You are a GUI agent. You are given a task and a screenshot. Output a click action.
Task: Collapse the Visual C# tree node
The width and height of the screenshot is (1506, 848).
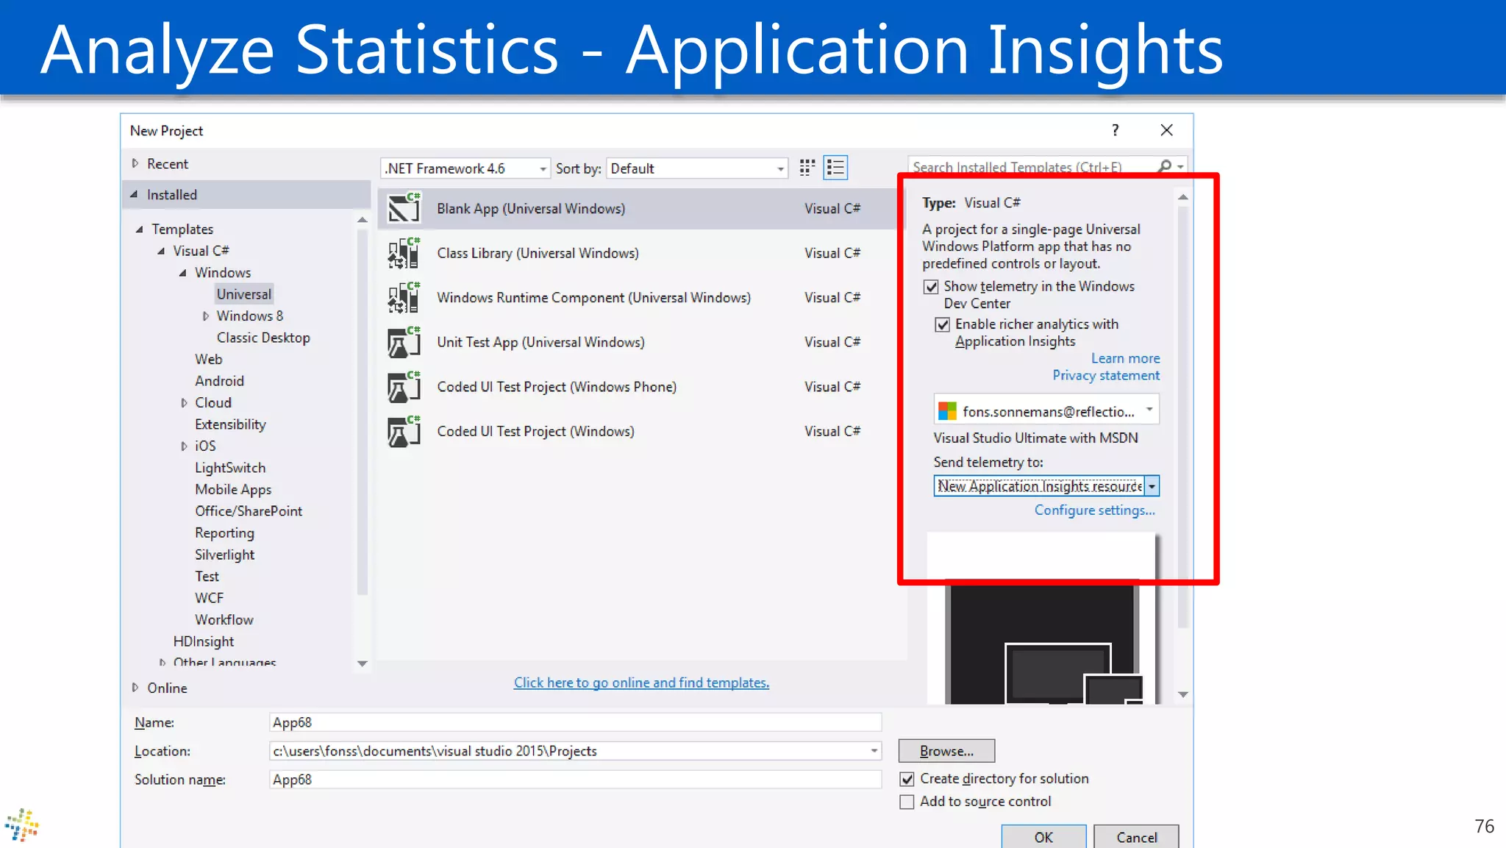[161, 251]
